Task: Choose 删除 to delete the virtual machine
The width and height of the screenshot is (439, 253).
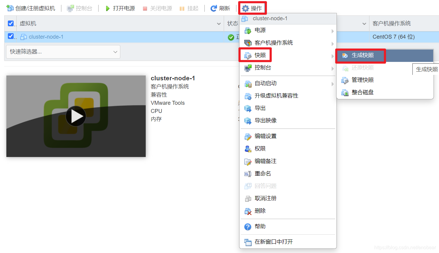Action: [261, 211]
